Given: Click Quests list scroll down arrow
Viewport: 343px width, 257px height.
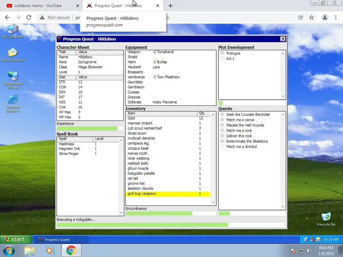Looking at the screenshot, I should click(283, 207).
